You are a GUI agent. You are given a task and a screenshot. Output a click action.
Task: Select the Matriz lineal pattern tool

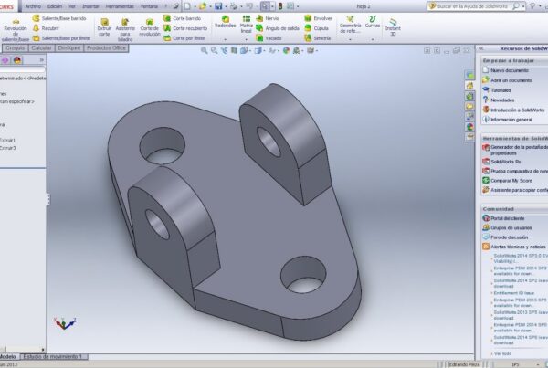(247, 20)
